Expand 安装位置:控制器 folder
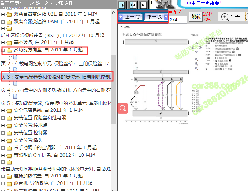The image size is (248, 191). [3, 133]
